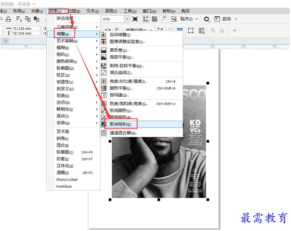Expand the 艺术笔触 submenu
291x231 pixels.
coord(97,41)
